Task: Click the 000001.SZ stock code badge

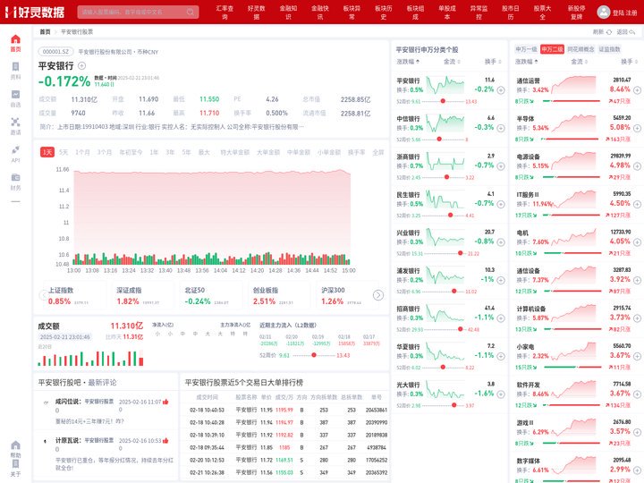Action: click(x=55, y=52)
